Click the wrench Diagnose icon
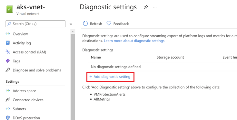The image size is (237, 120). tap(8, 70)
